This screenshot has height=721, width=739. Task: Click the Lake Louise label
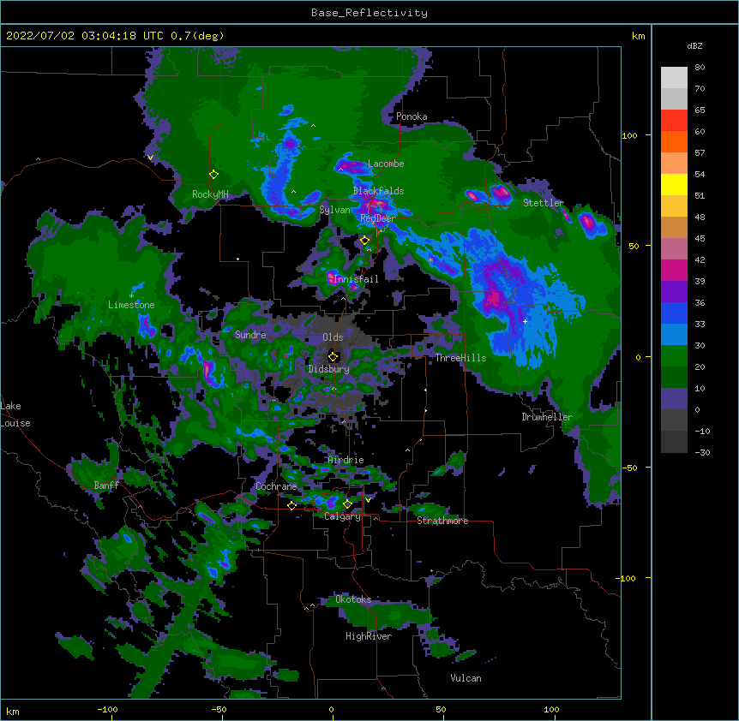click(x=15, y=414)
